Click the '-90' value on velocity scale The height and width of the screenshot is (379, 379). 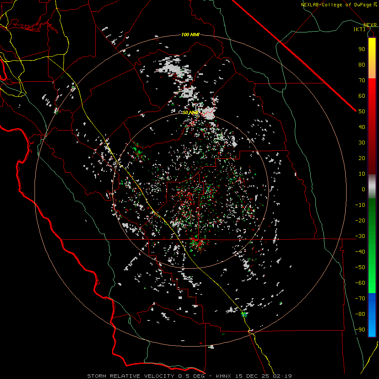tap(360, 330)
